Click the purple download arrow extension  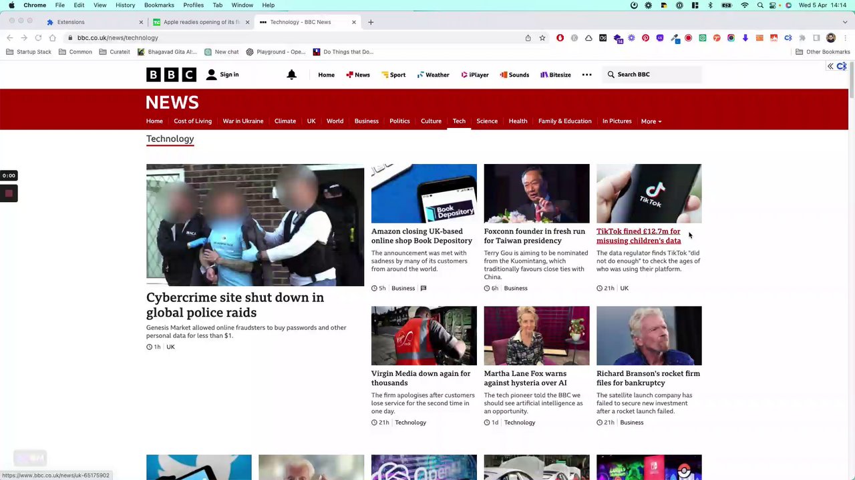pyautogui.click(x=745, y=38)
